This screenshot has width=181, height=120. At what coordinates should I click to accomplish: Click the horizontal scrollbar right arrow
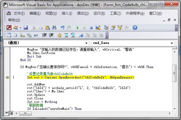click(170, 113)
